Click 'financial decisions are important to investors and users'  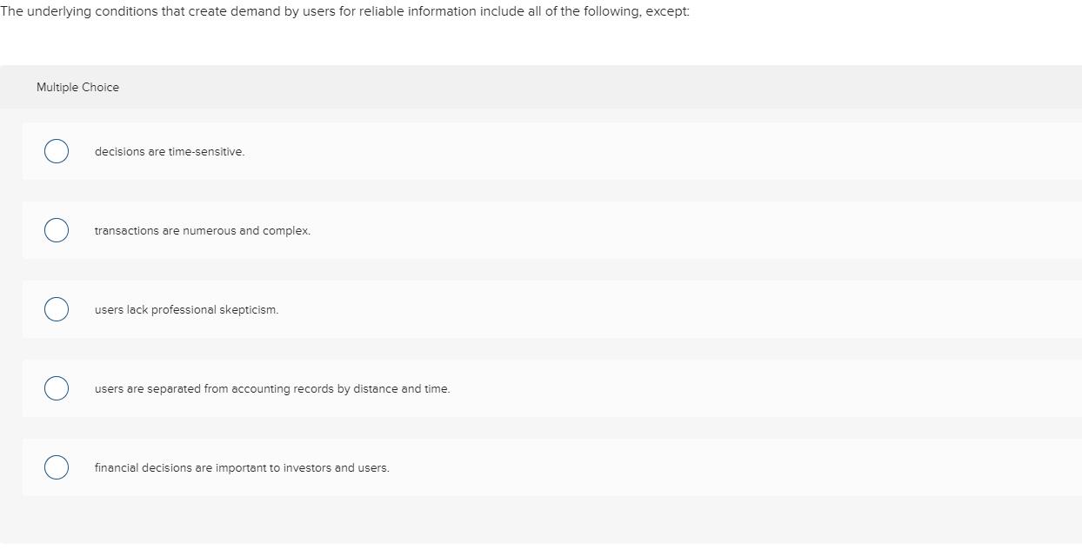(x=242, y=467)
